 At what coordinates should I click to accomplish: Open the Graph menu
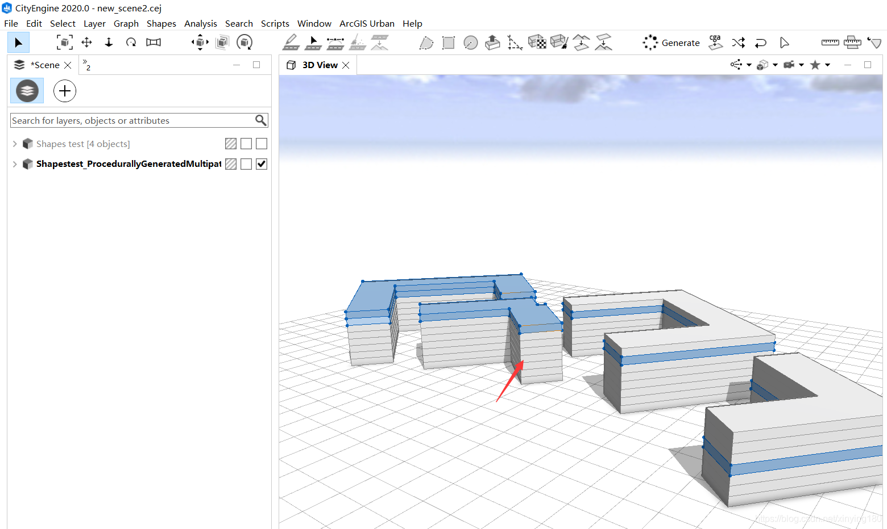coord(126,24)
